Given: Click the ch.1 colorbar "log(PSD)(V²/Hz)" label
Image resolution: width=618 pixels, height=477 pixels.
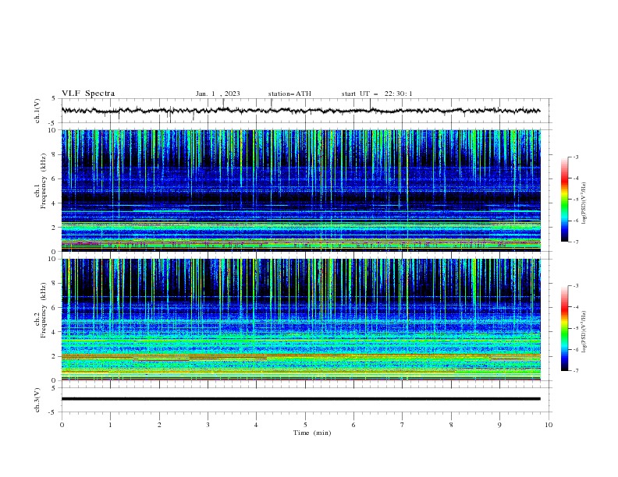Looking at the screenshot, I should 584,203.
